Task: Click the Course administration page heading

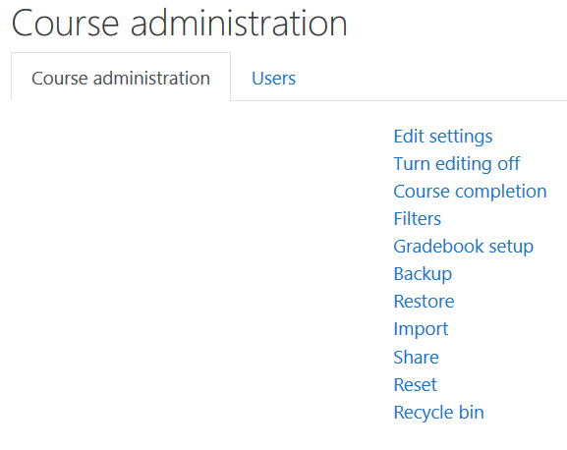Action: [180, 24]
